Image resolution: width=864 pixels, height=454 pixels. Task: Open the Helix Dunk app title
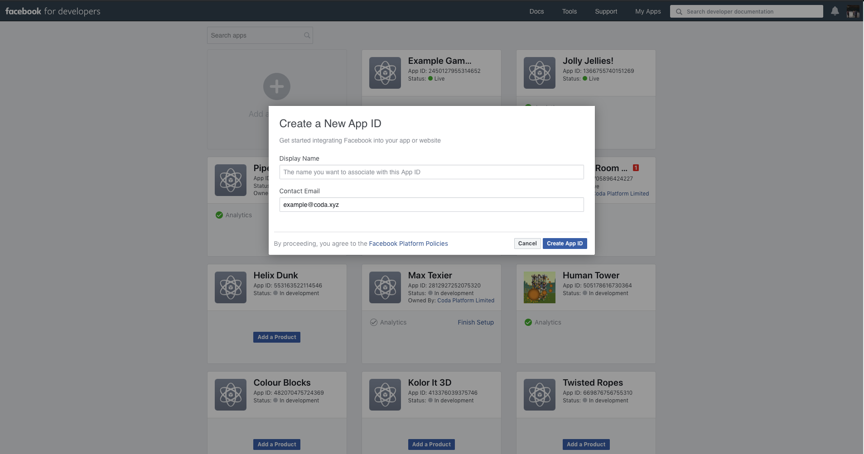coord(275,275)
